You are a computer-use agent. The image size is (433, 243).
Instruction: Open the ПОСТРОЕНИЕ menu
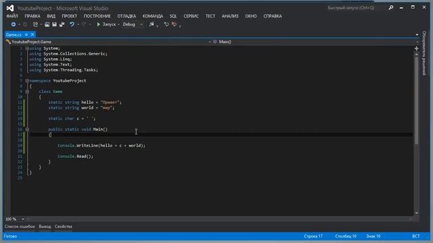(x=97, y=16)
